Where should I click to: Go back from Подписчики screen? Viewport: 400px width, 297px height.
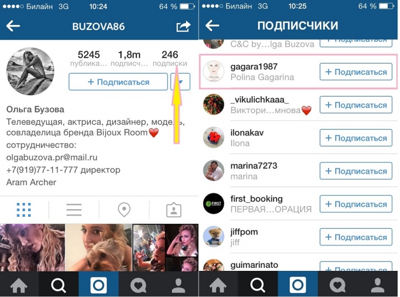pos(212,26)
